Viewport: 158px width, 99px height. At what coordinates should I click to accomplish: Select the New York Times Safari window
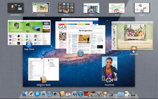[x=86, y=39]
